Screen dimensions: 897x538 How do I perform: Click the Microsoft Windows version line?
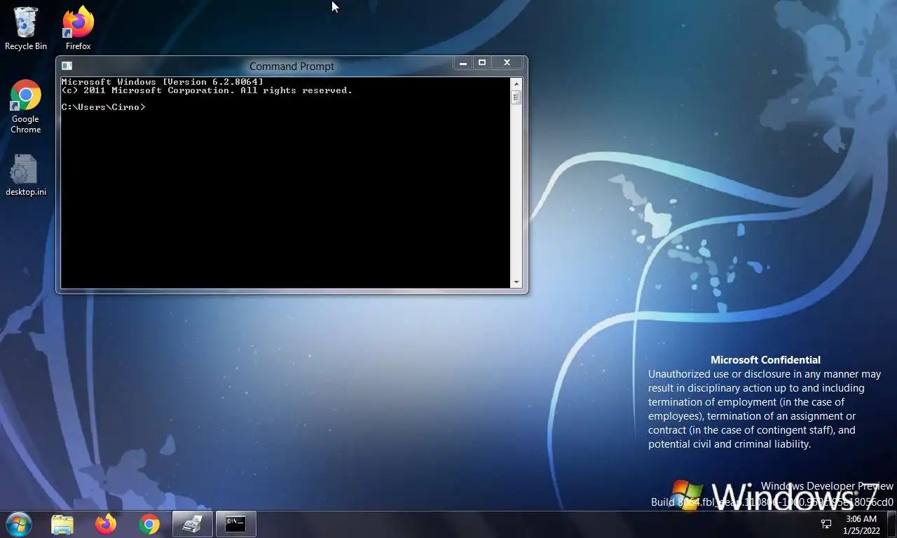[x=163, y=82]
